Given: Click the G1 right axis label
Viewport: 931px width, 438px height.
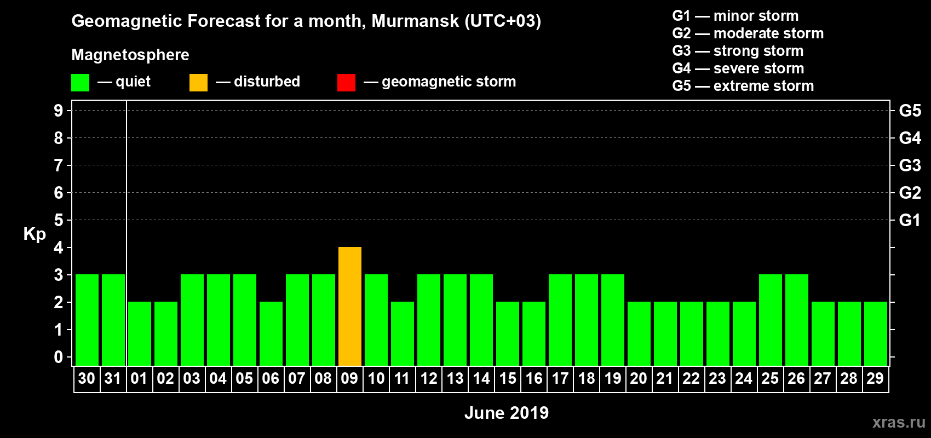Looking at the screenshot, I should [x=910, y=220].
